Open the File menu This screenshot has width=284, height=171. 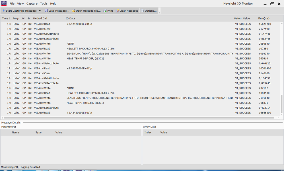(x=12, y=3)
